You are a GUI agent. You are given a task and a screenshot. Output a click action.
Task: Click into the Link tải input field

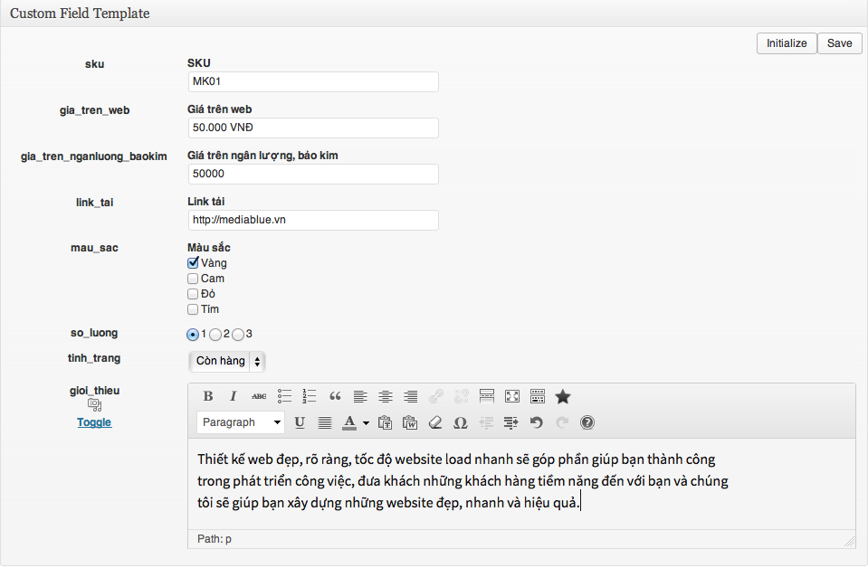[x=312, y=220]
